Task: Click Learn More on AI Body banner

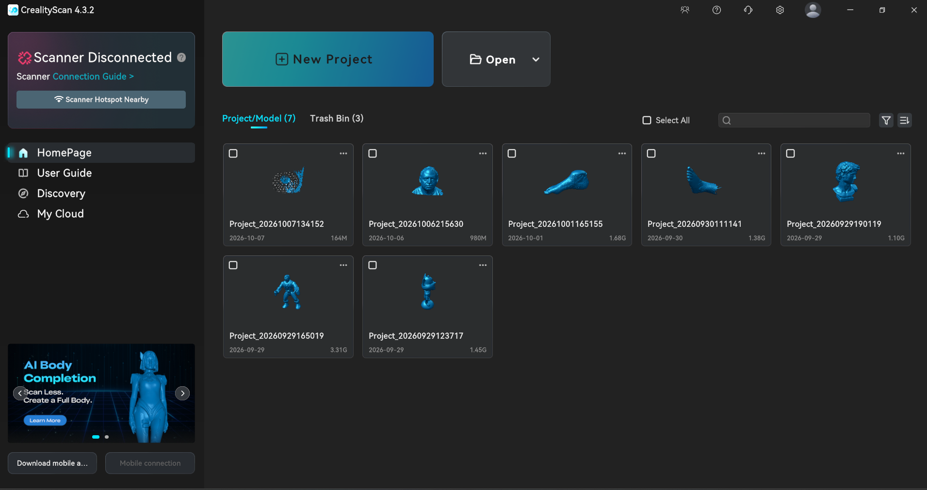Action: (45, 420)
